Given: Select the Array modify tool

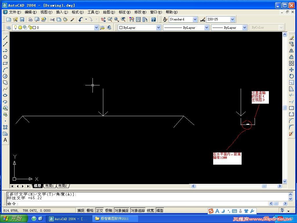Looking at the screenshot, I should click(x=291, y=63).
